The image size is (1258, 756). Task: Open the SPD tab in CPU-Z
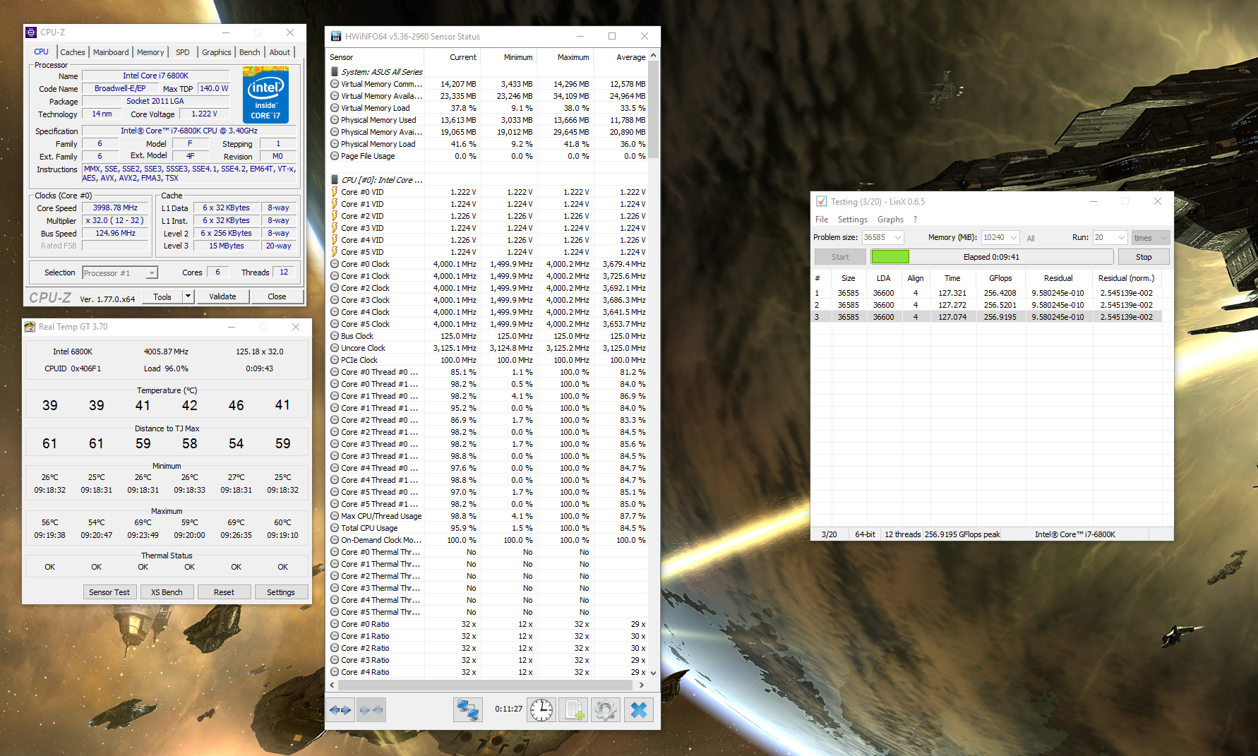(183, 52)
